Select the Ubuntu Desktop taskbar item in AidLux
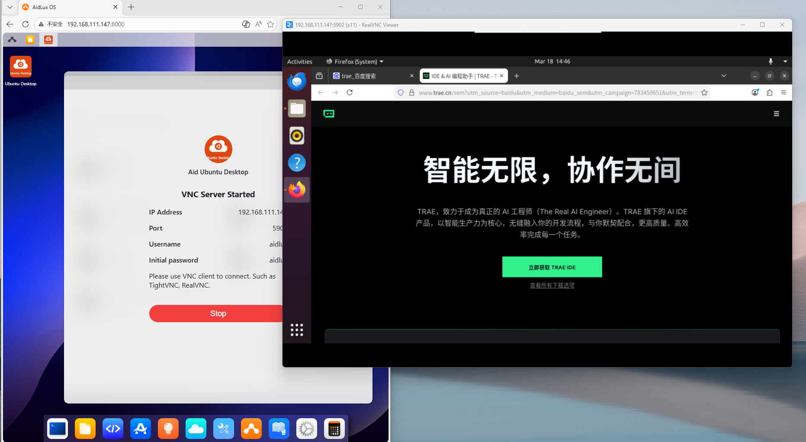 [x=48, y=40]
